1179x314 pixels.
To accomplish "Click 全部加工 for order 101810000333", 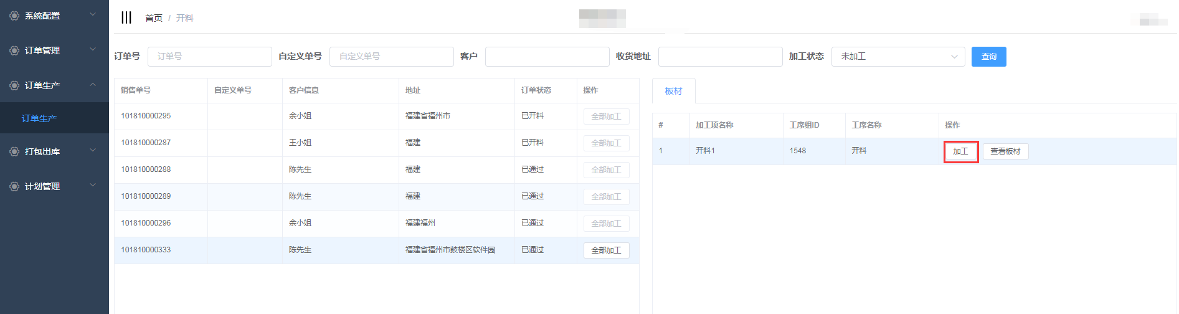I will [x=606, y=250].
